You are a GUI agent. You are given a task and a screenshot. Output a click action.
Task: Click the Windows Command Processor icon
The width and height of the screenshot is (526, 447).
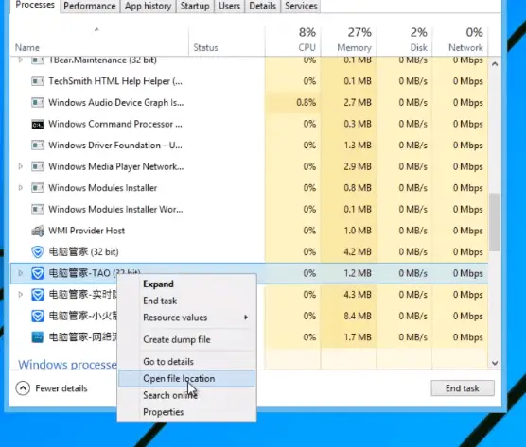coord(38,125)
